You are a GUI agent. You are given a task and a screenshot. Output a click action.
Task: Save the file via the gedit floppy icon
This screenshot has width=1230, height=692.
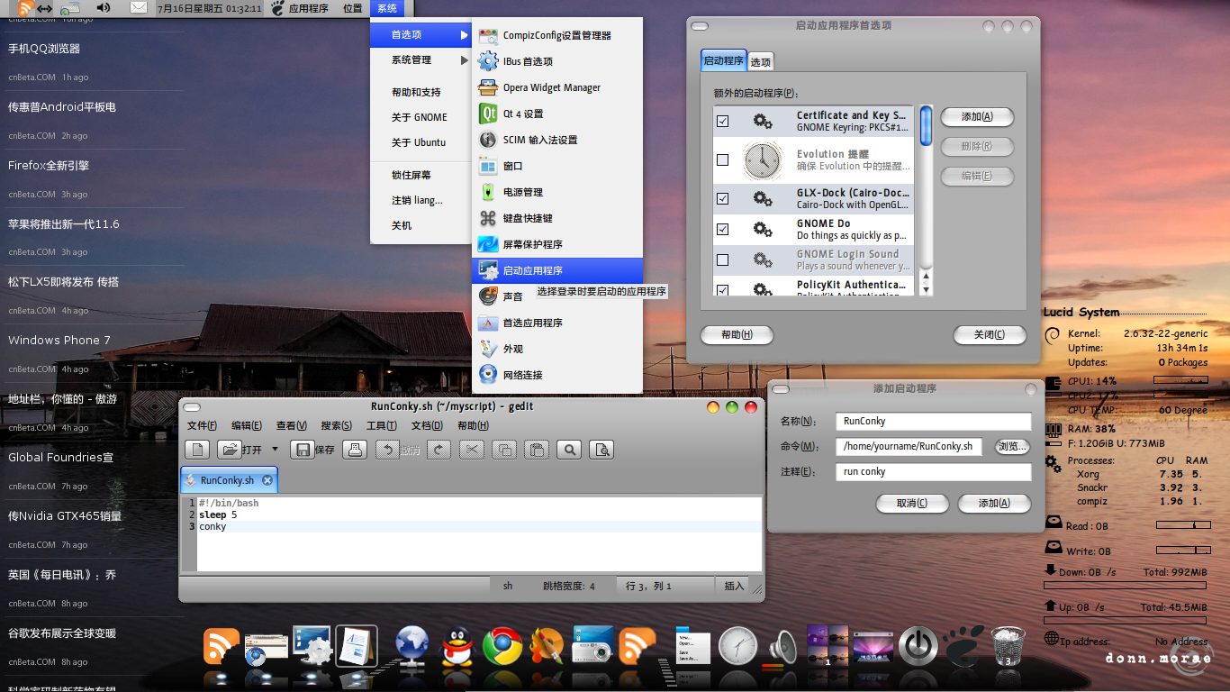tap(303, 450)
